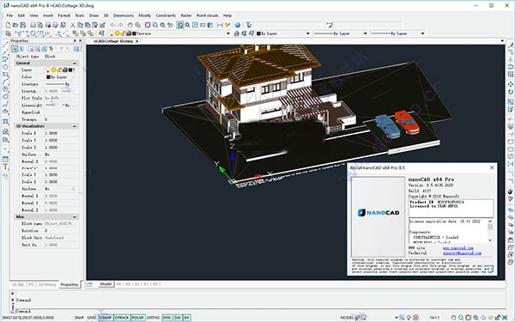The width and height of the screenshot is (515, 322).
Task: Toggle SH button in status bar
Action: 186,318
